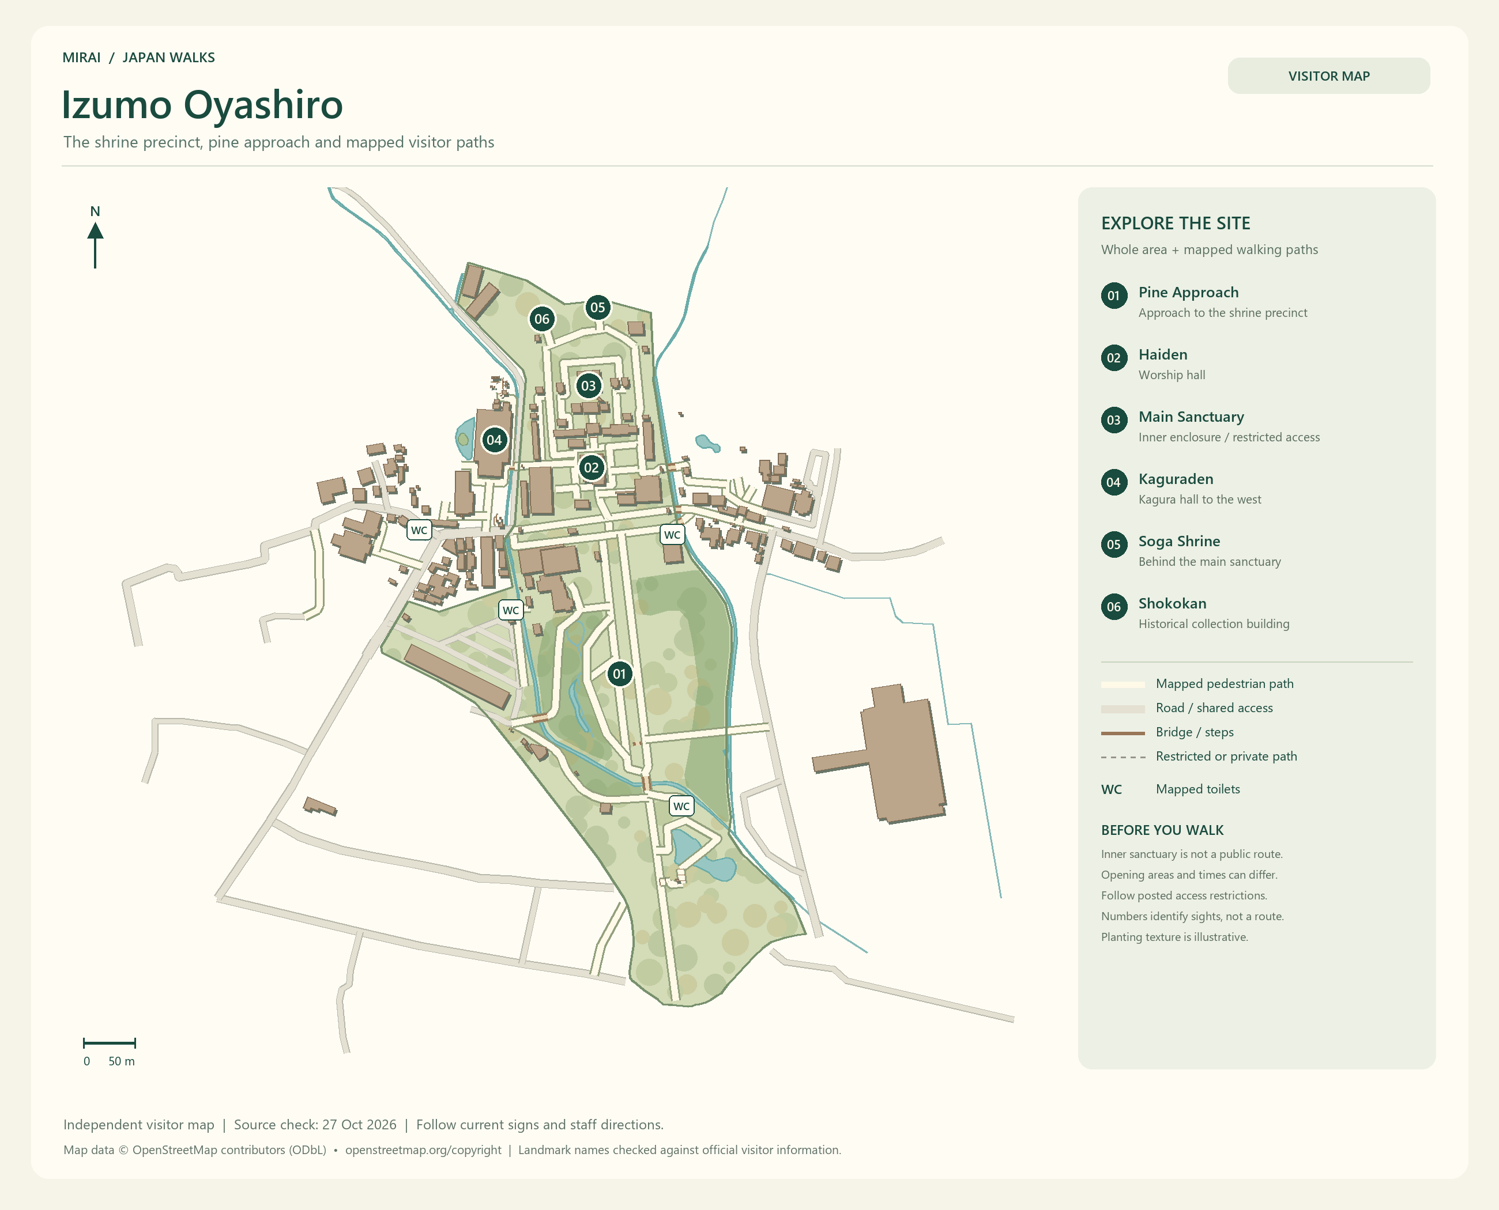The height and width of the screenshot is (1210, 1499).
Task: Click legend badge 06 beside Shokokan
Action: 1114,607
